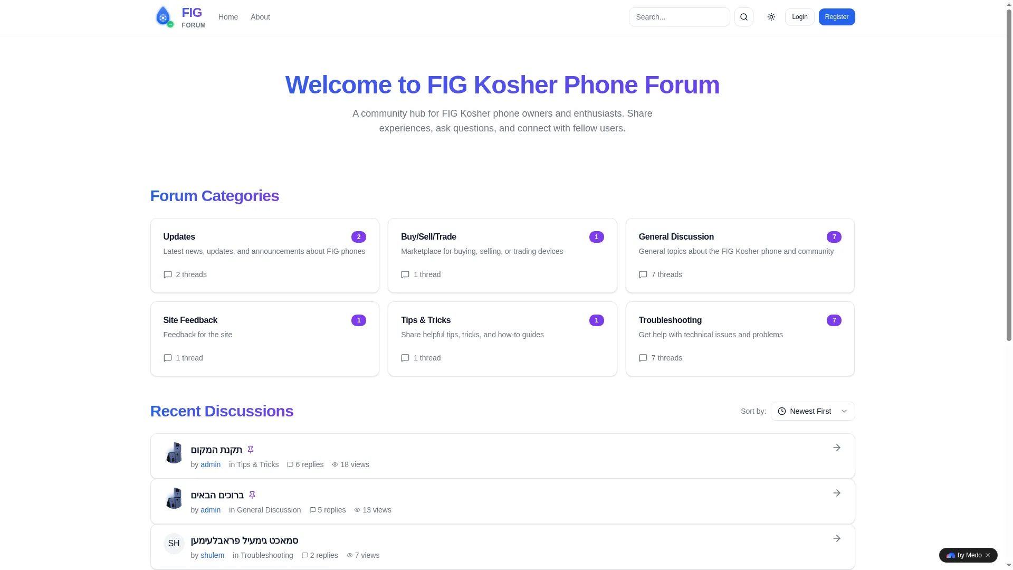Image resolution: width=1013 pixels, height=570 pixels.
Task: Click the Updates badge showing 2
Action: point(359,237)
